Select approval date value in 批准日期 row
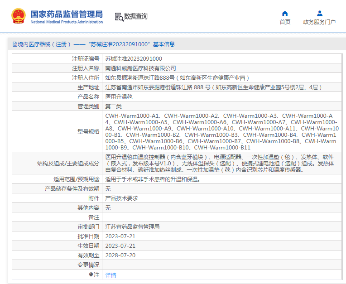346x284 pixels. click(x=120, y=236)
